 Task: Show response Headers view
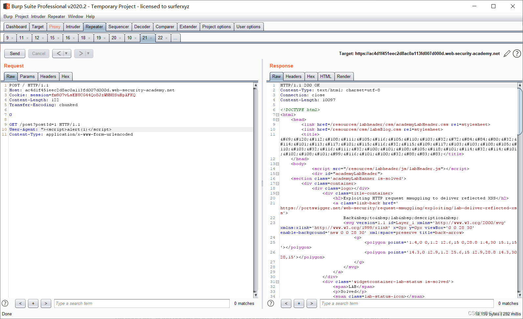tap(294, 77)
